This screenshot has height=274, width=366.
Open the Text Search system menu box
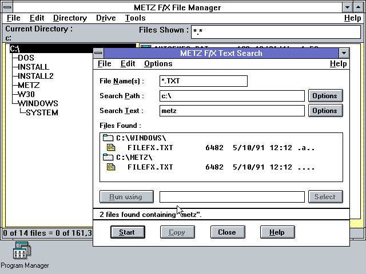(98, 53)
